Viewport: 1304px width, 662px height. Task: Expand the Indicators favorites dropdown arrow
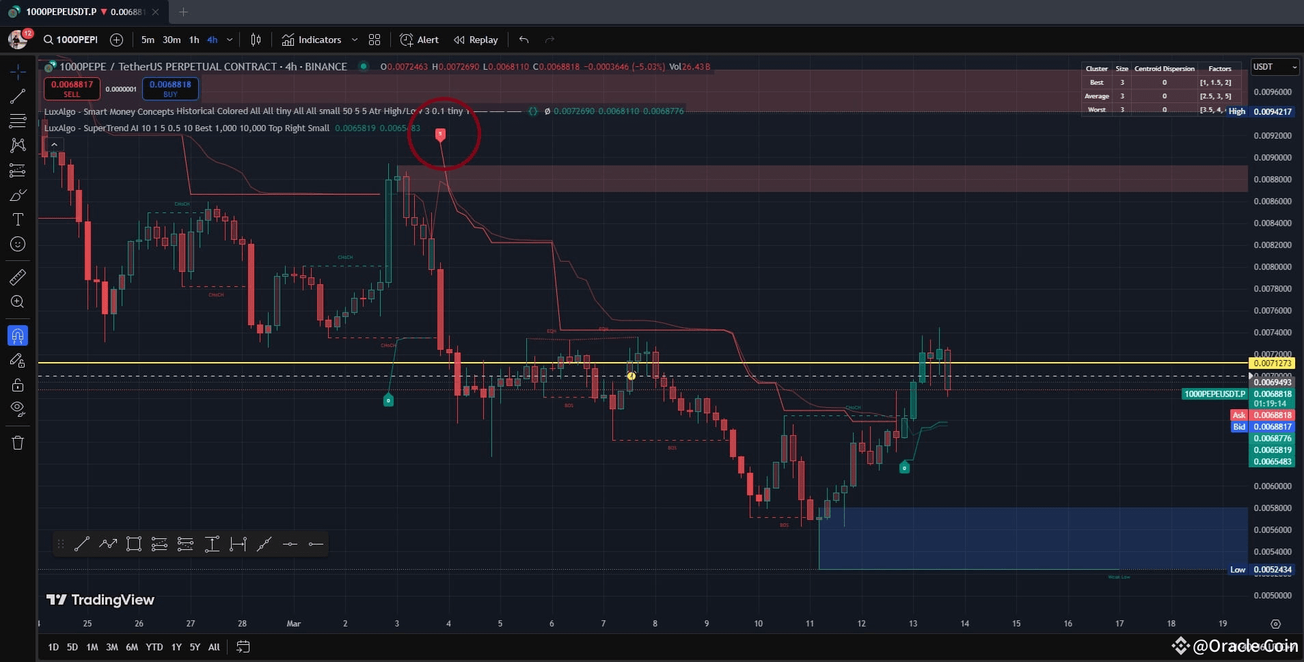[x=355, y=40]
